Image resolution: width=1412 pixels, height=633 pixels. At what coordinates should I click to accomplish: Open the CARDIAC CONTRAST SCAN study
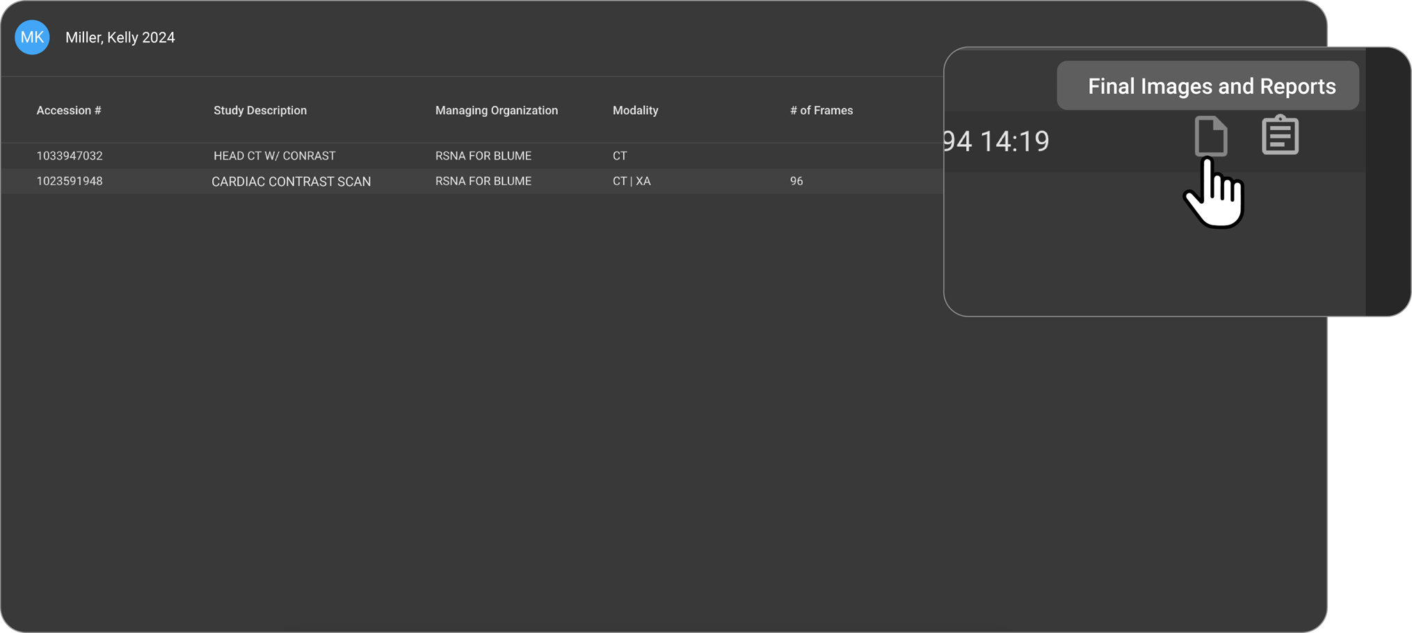point(291,182)
